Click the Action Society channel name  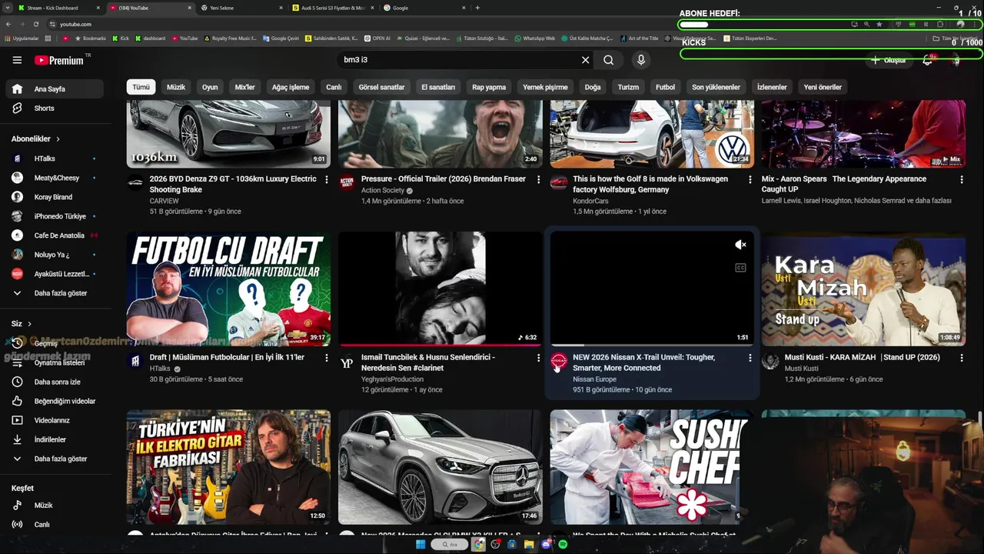point(383,191)
